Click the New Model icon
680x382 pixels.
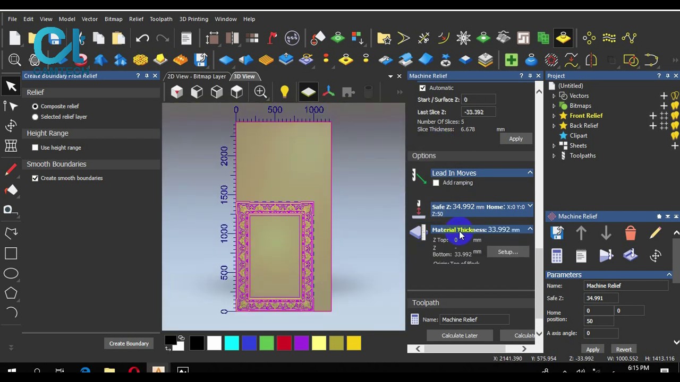coord(15,38)
